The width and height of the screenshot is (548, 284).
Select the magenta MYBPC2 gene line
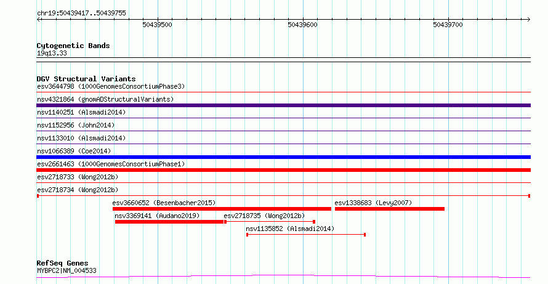(283, 277)
